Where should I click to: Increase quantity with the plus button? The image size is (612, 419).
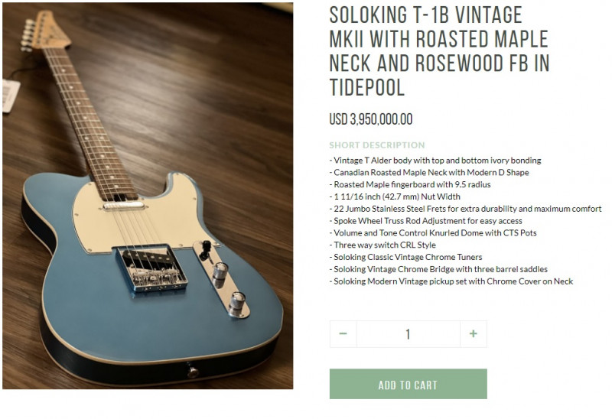[x=473, y=334]
